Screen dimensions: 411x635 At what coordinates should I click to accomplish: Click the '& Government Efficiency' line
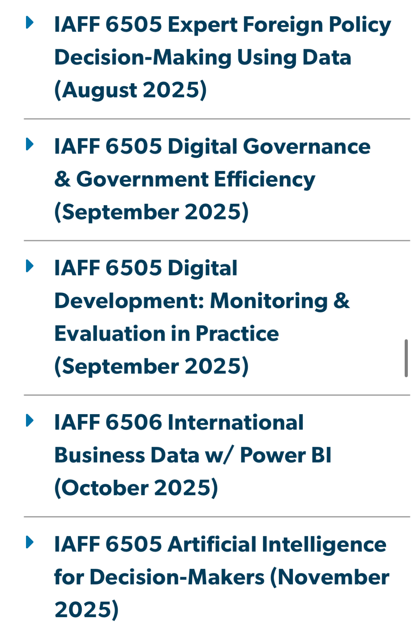pos(185,179)
